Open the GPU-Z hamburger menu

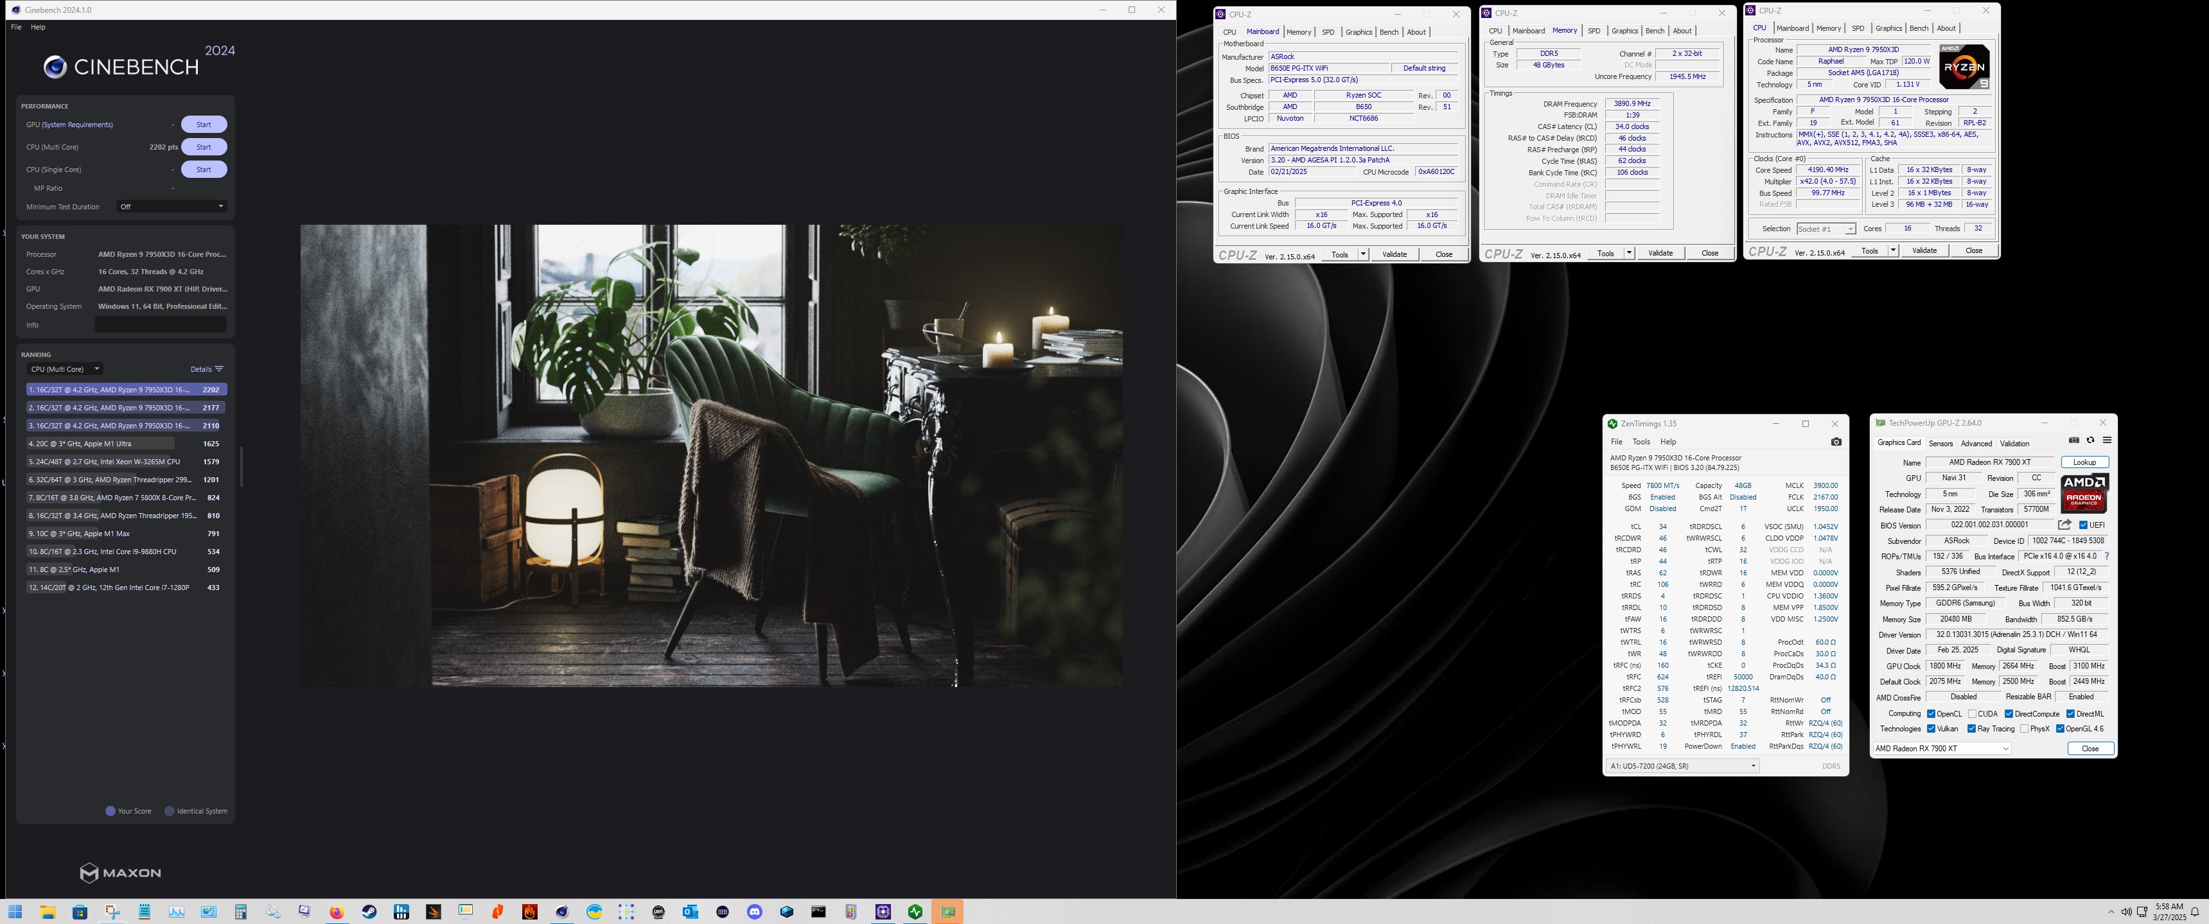[2107, 440]
